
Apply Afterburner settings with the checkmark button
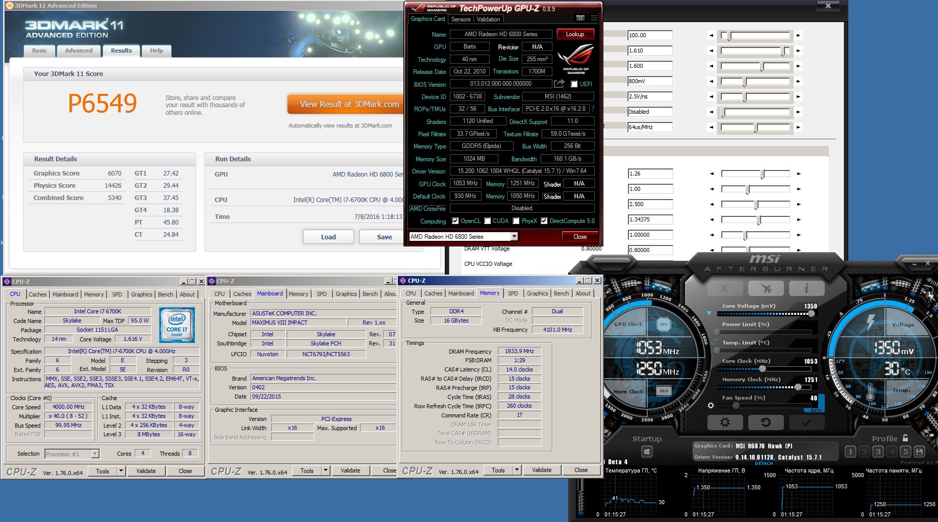pos(806,422)
